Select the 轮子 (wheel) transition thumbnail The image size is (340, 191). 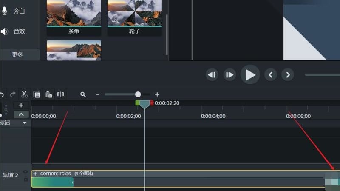[134, 13]
